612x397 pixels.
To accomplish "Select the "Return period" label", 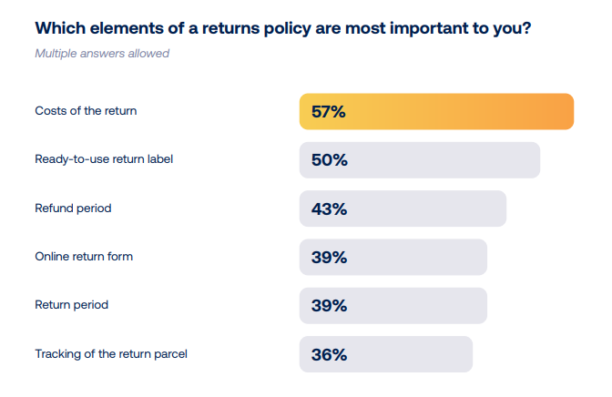I will click(71, 304).
